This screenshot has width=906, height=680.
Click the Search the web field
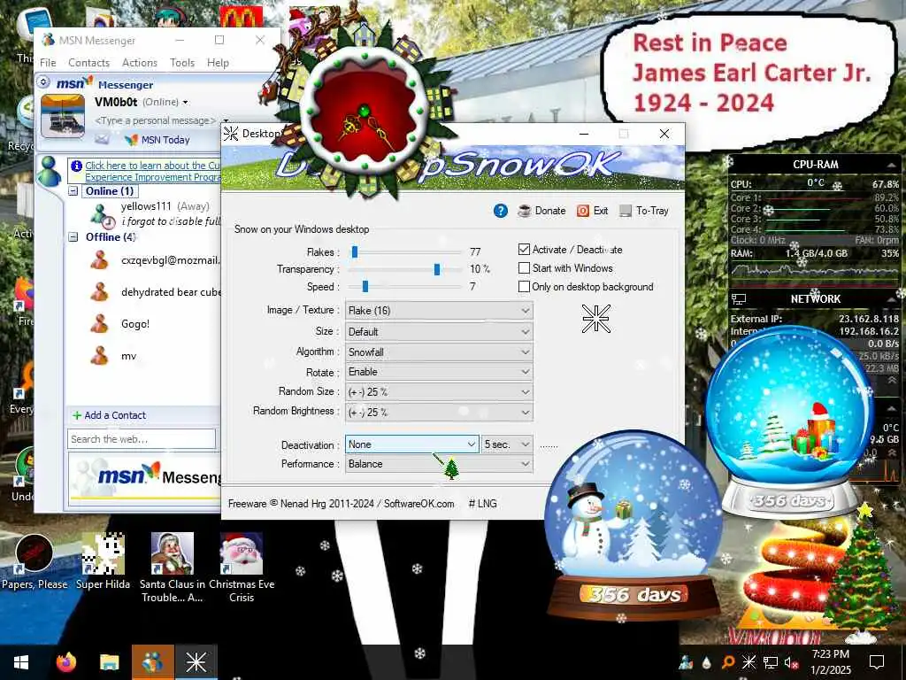[x=142, y=439]
